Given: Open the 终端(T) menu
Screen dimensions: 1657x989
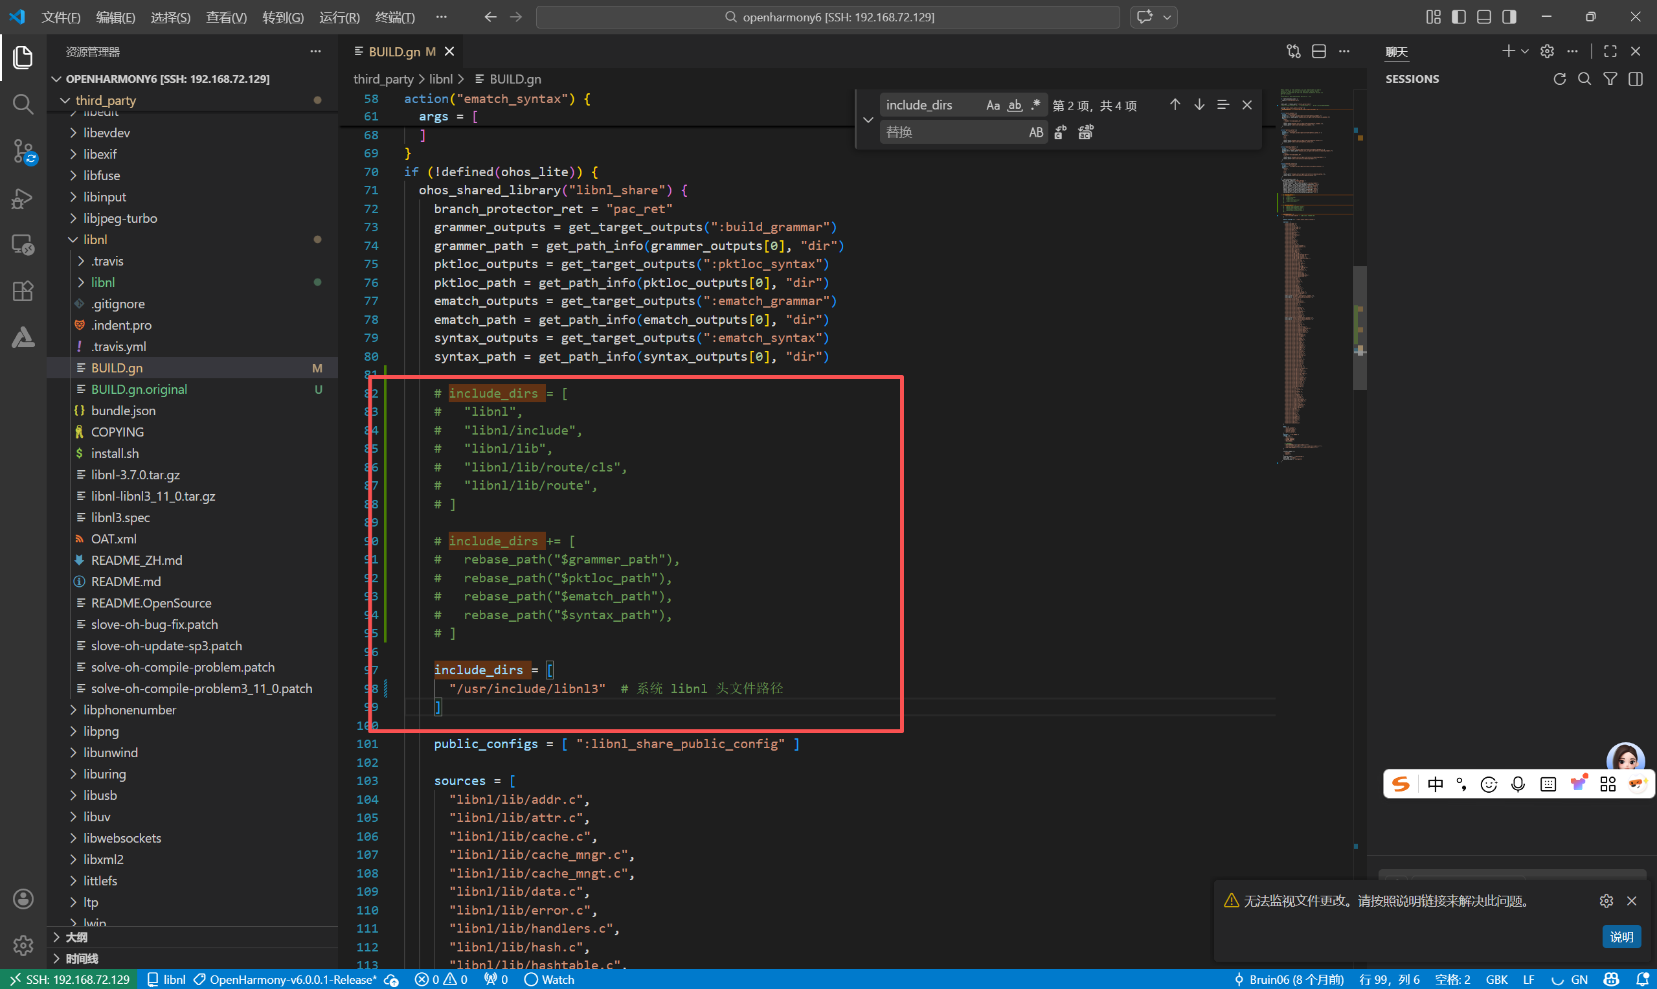Looking at the screenshot, I should (394, 17).
